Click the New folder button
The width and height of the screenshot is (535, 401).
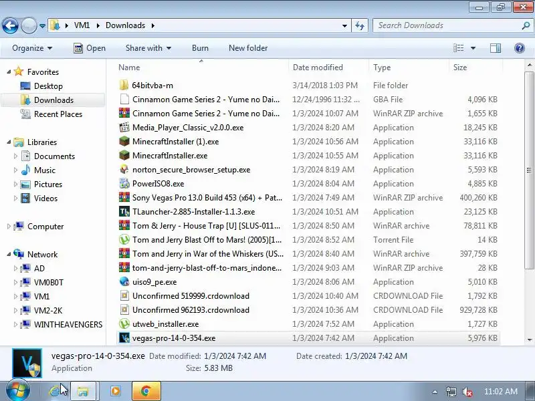(248, 48)
